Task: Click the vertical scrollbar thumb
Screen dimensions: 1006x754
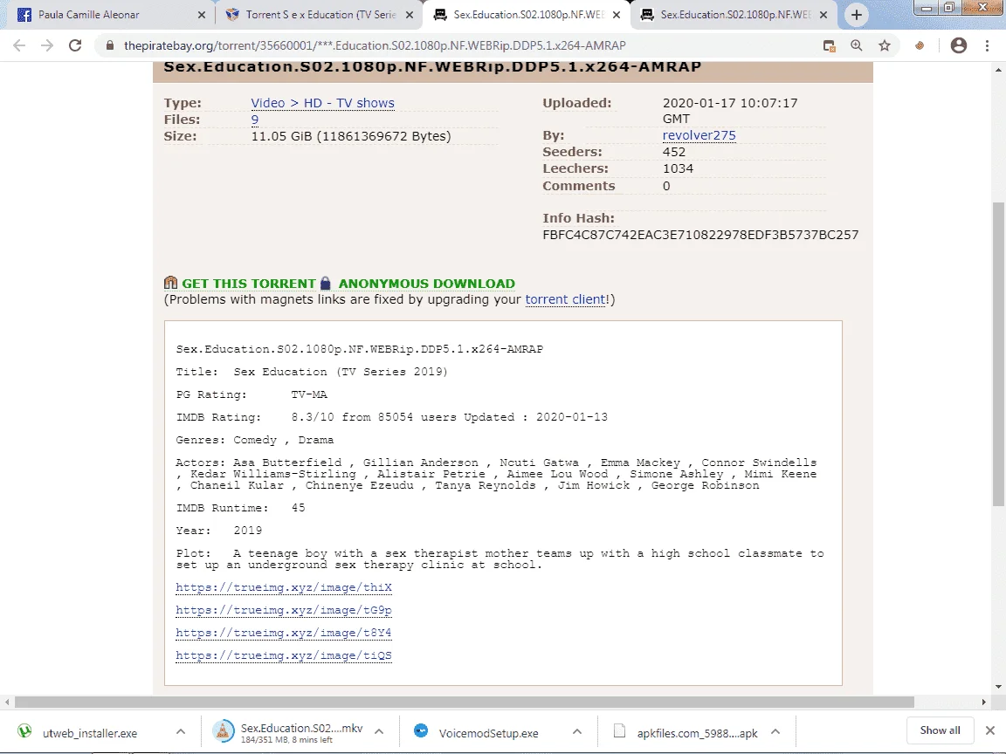Action: pyautogui.click(x=998, y=354)
